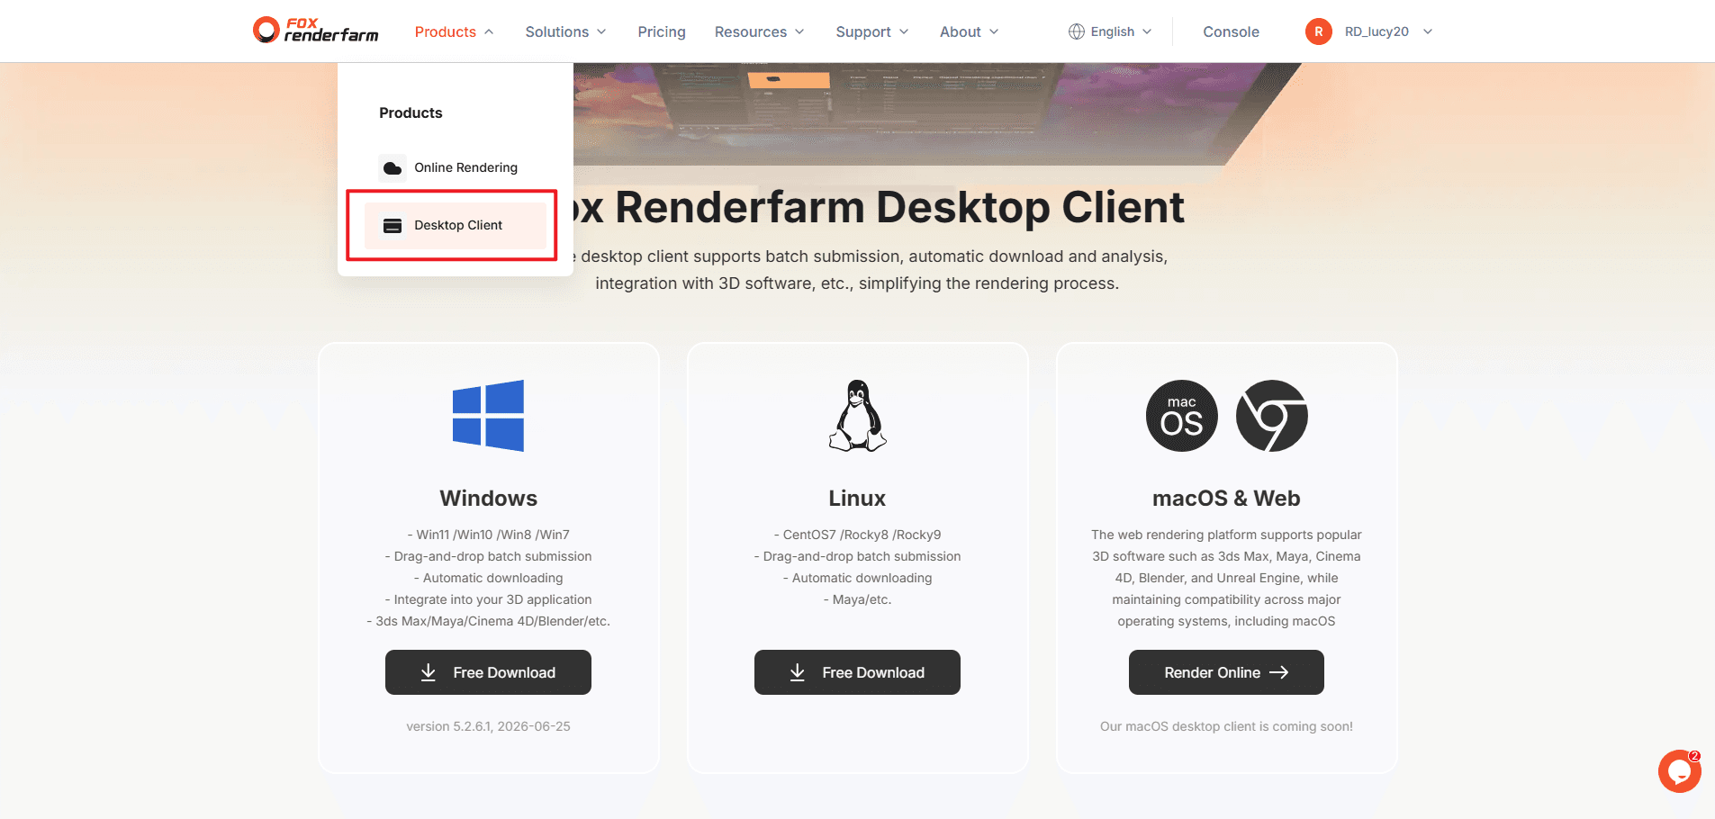The height and width of the screenshot is (819, 1715).
Task: Click the Online Rendering cloud icon
Action: pos(393,167)
